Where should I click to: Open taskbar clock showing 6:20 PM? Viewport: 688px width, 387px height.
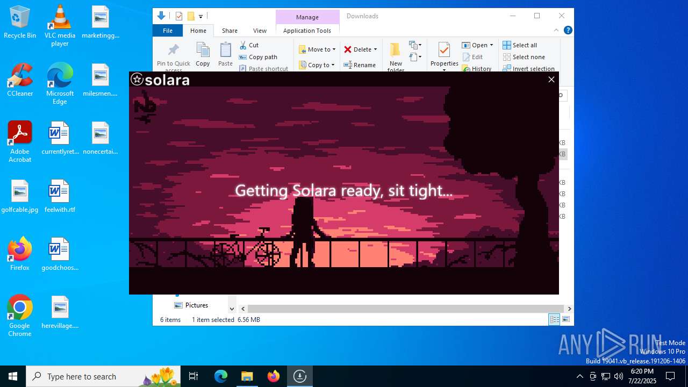[x=641, y=376]
